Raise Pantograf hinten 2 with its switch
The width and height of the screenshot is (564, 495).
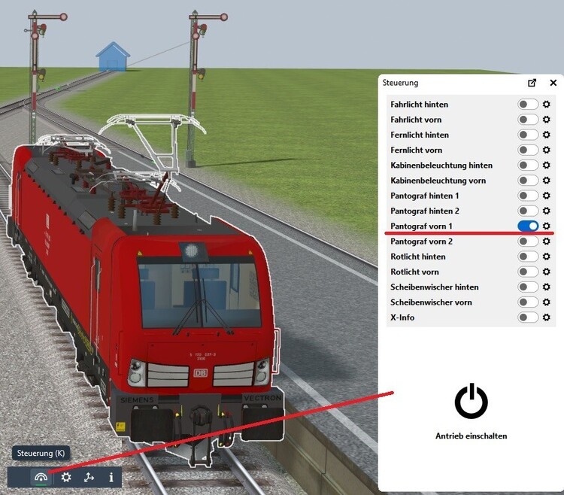point(528,211)
